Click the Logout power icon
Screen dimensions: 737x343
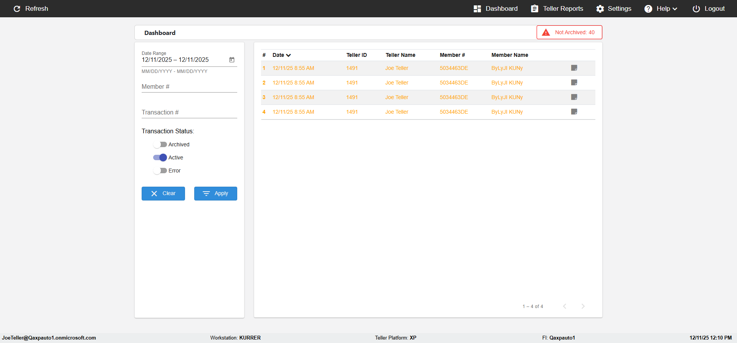(x=696, y=9)
